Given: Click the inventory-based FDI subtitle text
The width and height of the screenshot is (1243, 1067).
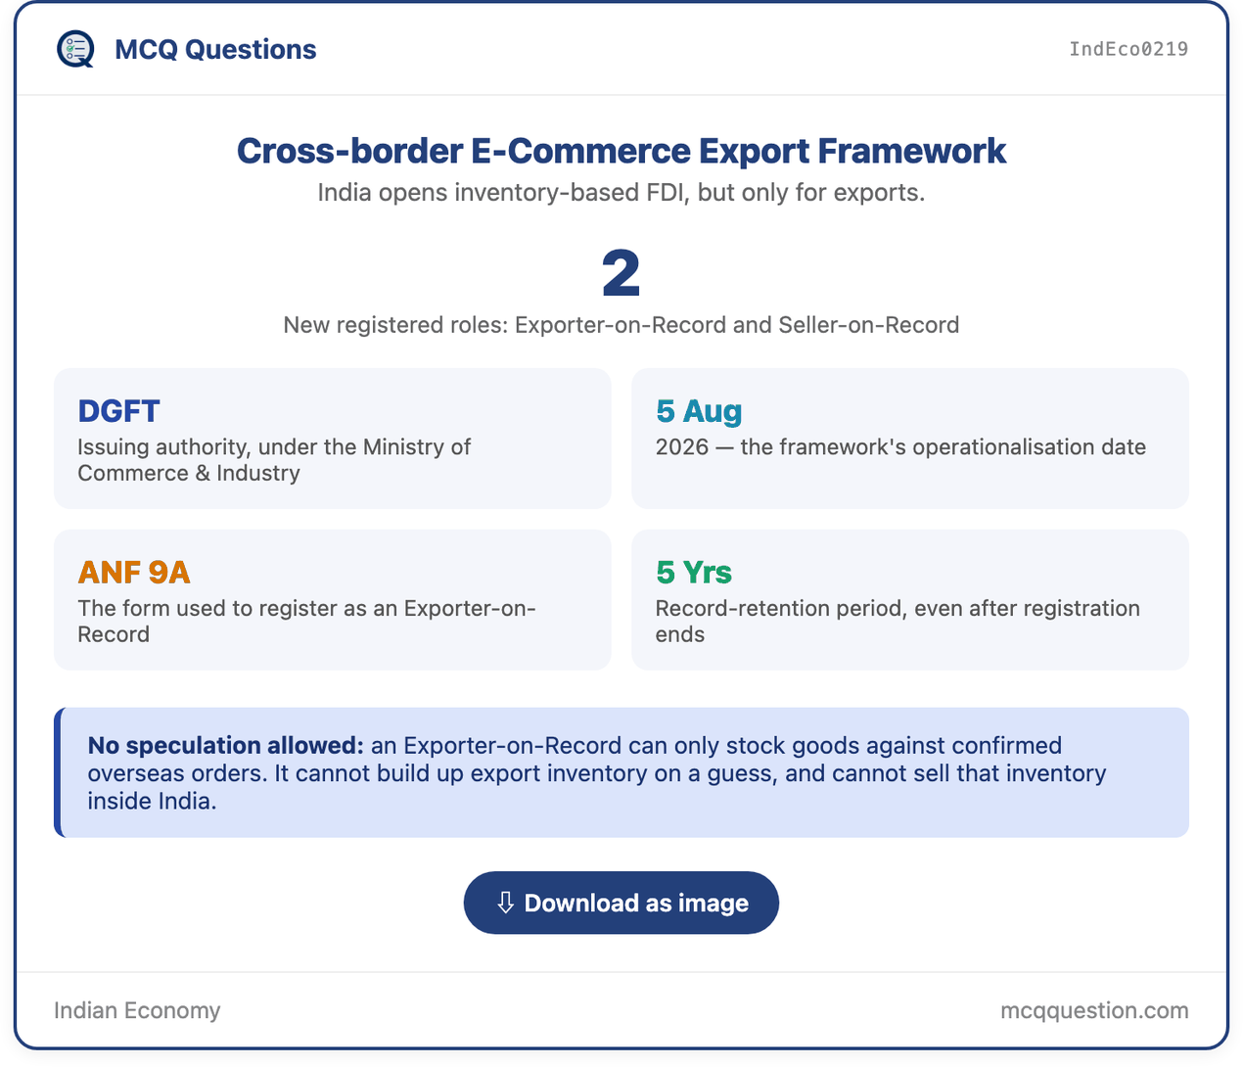Looking at the screenshot, I should (621, 193).
